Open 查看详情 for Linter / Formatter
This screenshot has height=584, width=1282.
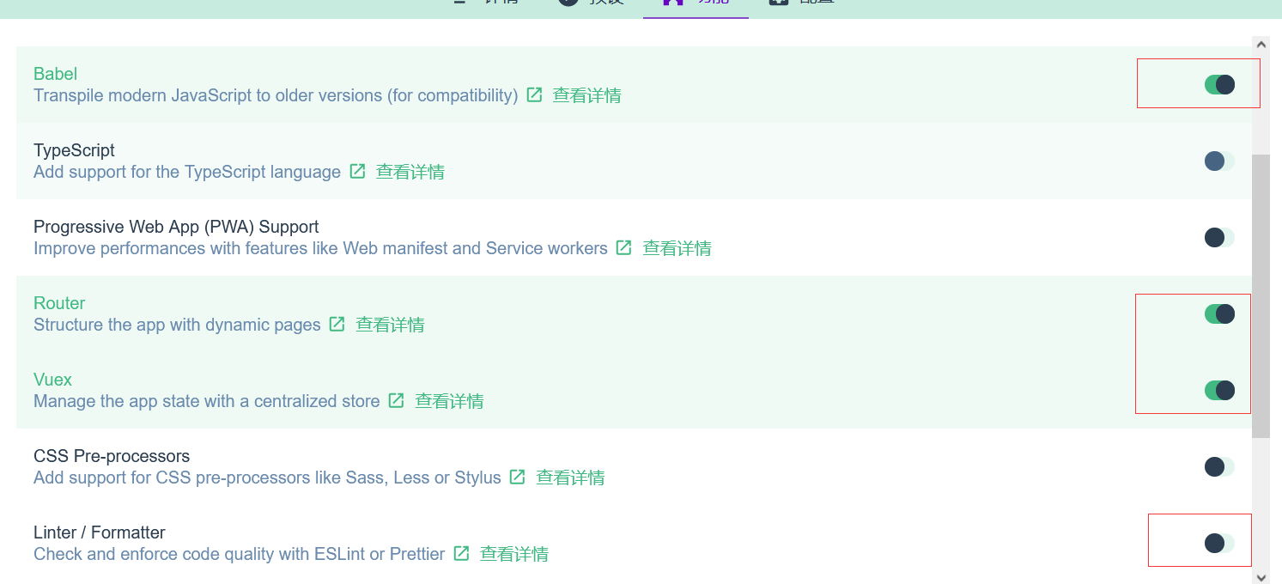point(513,554)
